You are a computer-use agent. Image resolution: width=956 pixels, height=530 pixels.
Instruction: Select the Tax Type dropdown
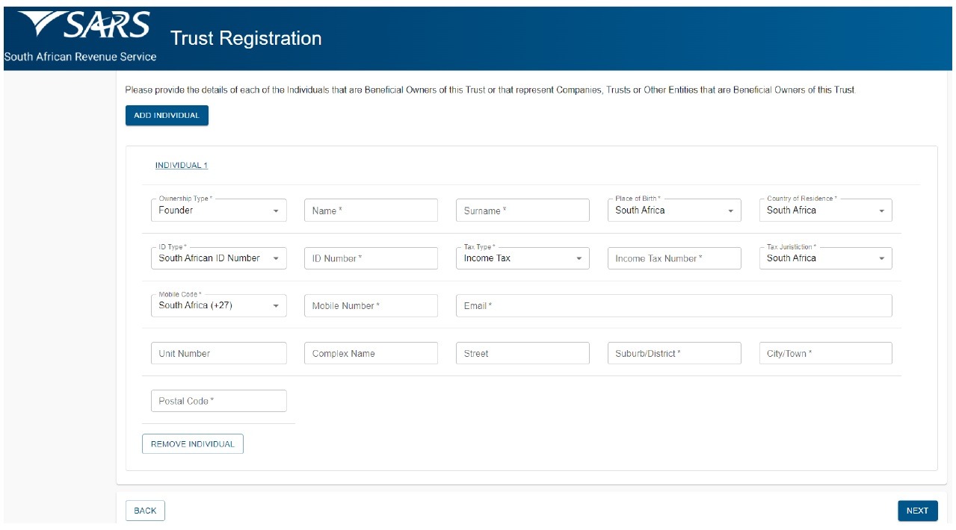(x=522, y=258)
